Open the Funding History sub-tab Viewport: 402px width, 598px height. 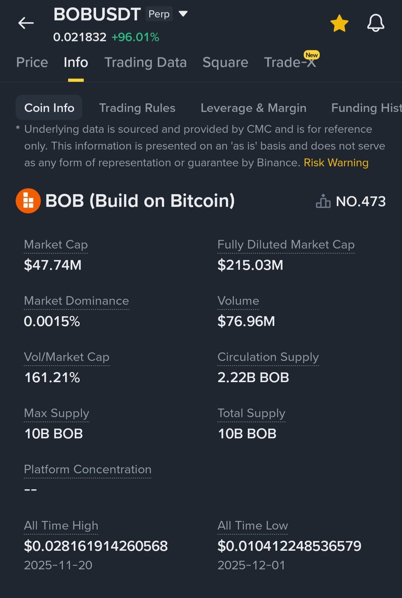[366, 108]
